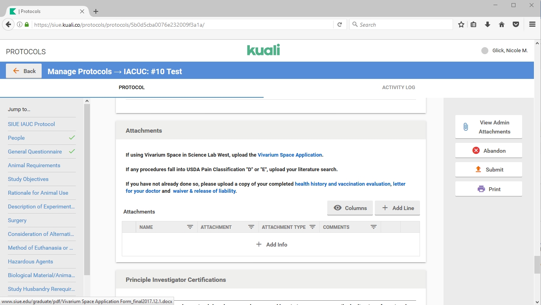Viewport: 541px width, 305px height.
Task: Click the paperclip View Admin Attachments icon
Action: coord(466,127)
